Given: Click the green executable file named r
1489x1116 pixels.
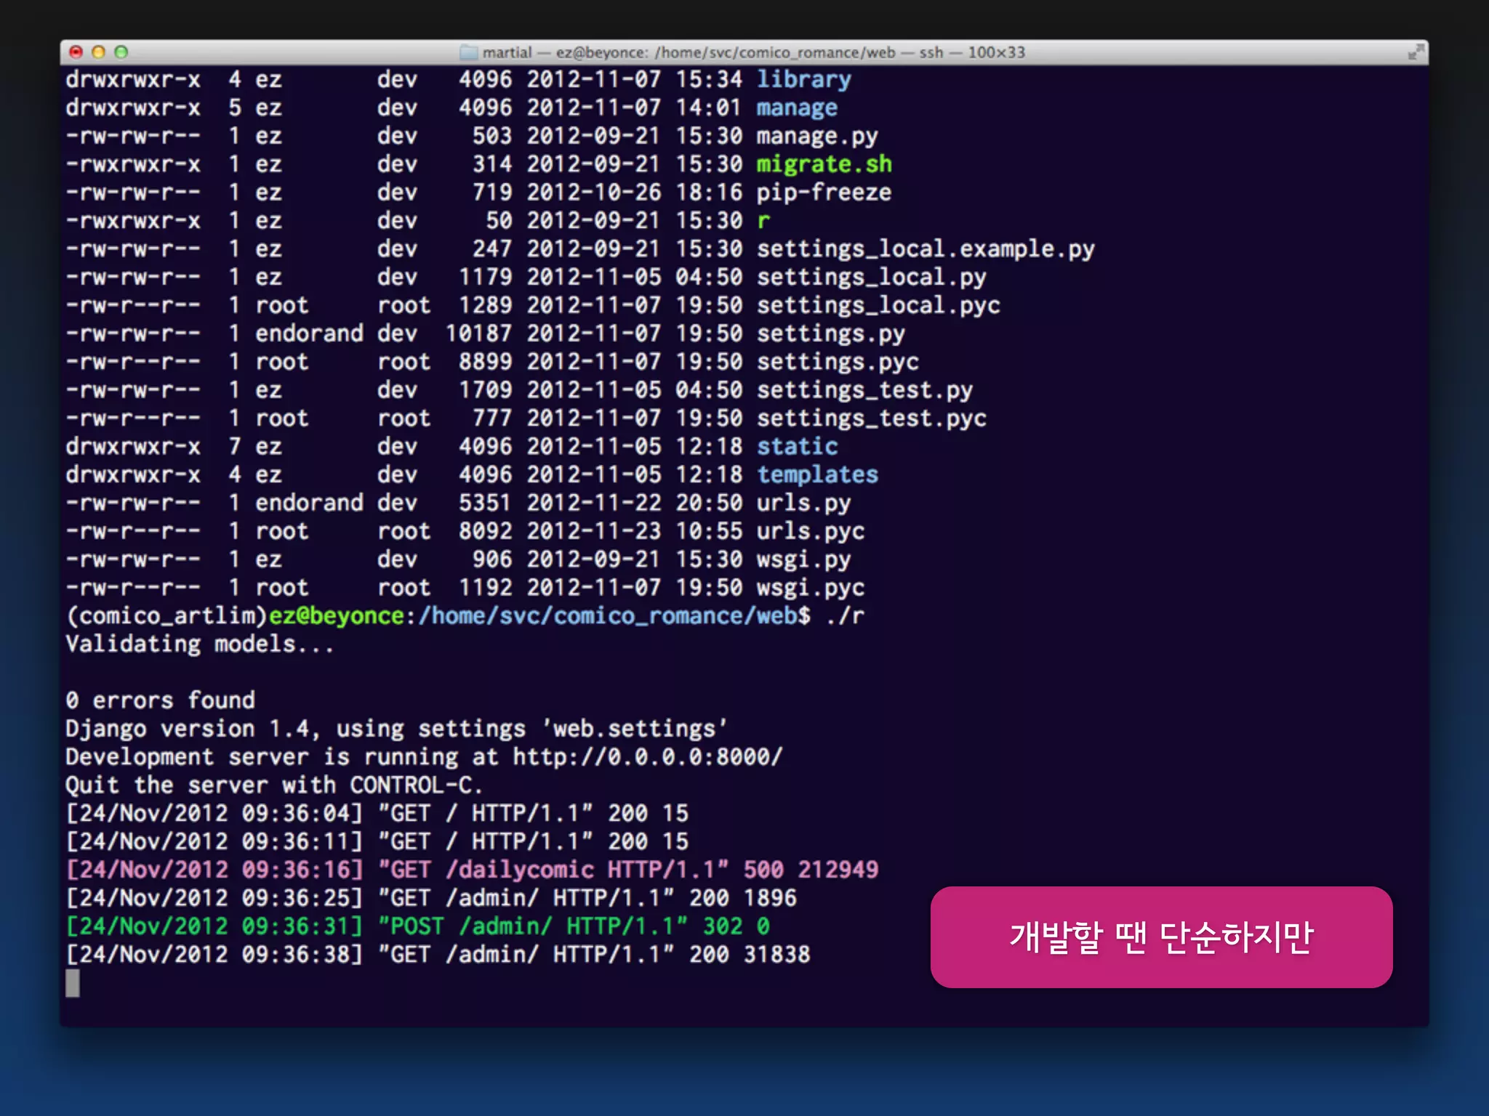Looking at the screenshot, I should (763, 221).
